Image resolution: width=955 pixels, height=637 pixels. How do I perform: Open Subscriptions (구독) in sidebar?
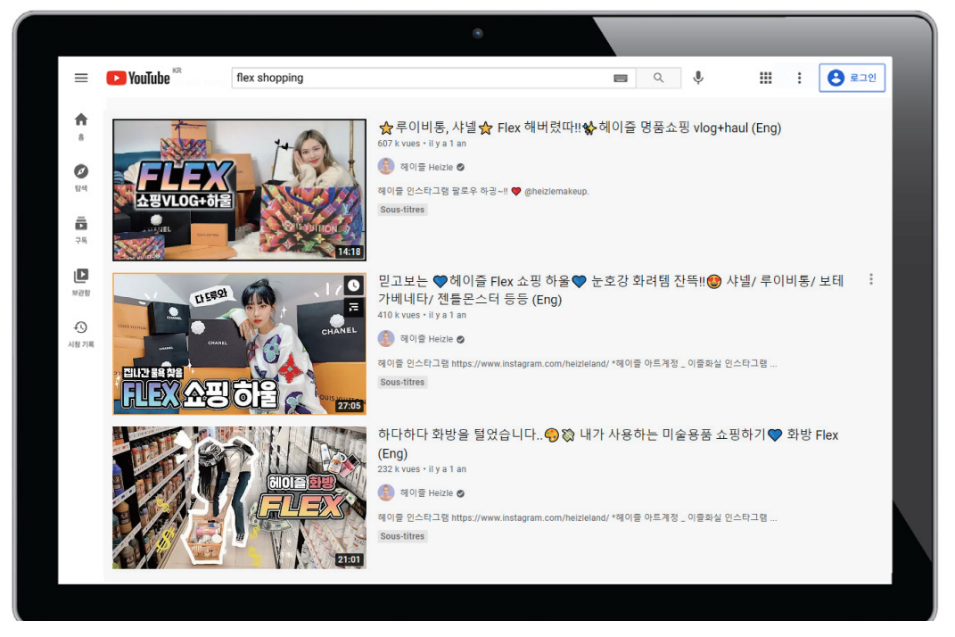click(81, 228)
